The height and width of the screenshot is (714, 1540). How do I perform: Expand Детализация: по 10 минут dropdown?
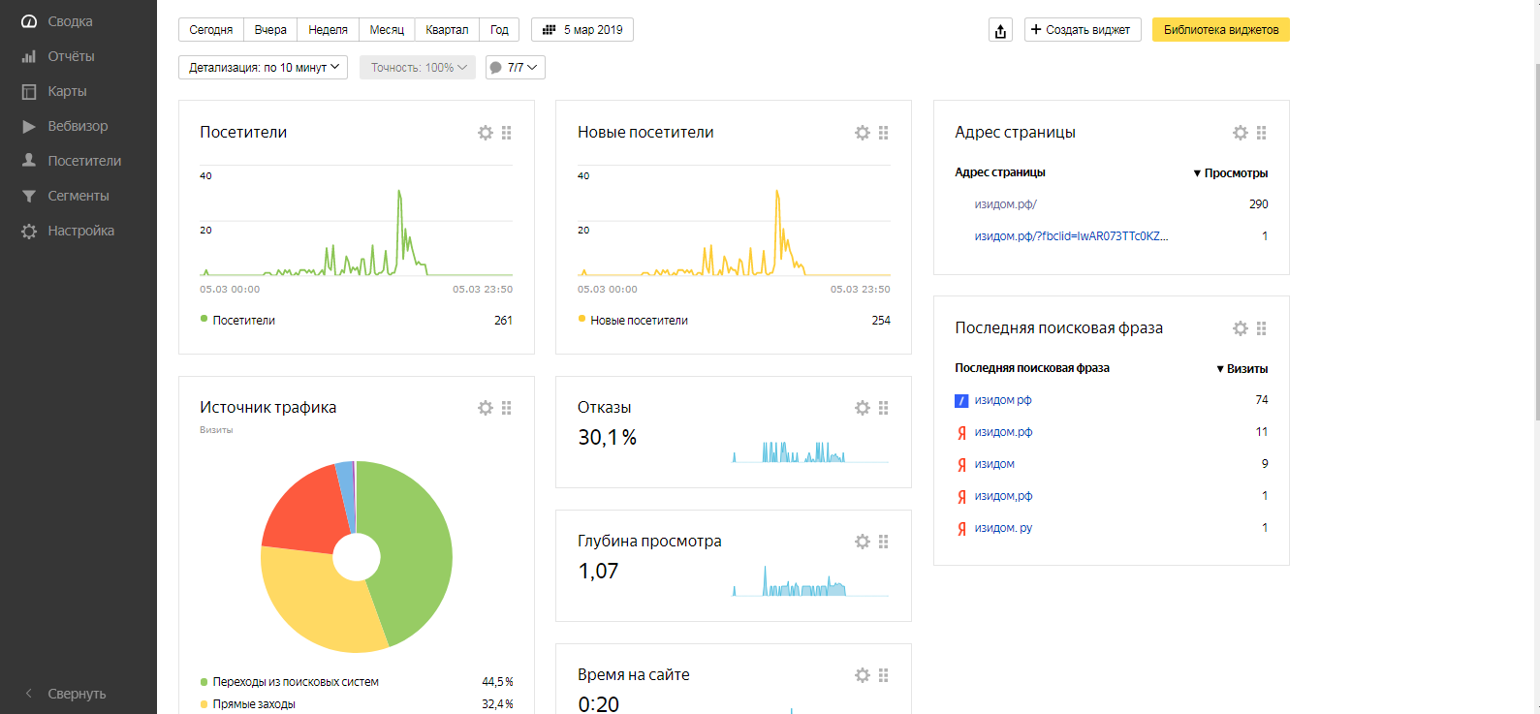(x=263, y=68)
